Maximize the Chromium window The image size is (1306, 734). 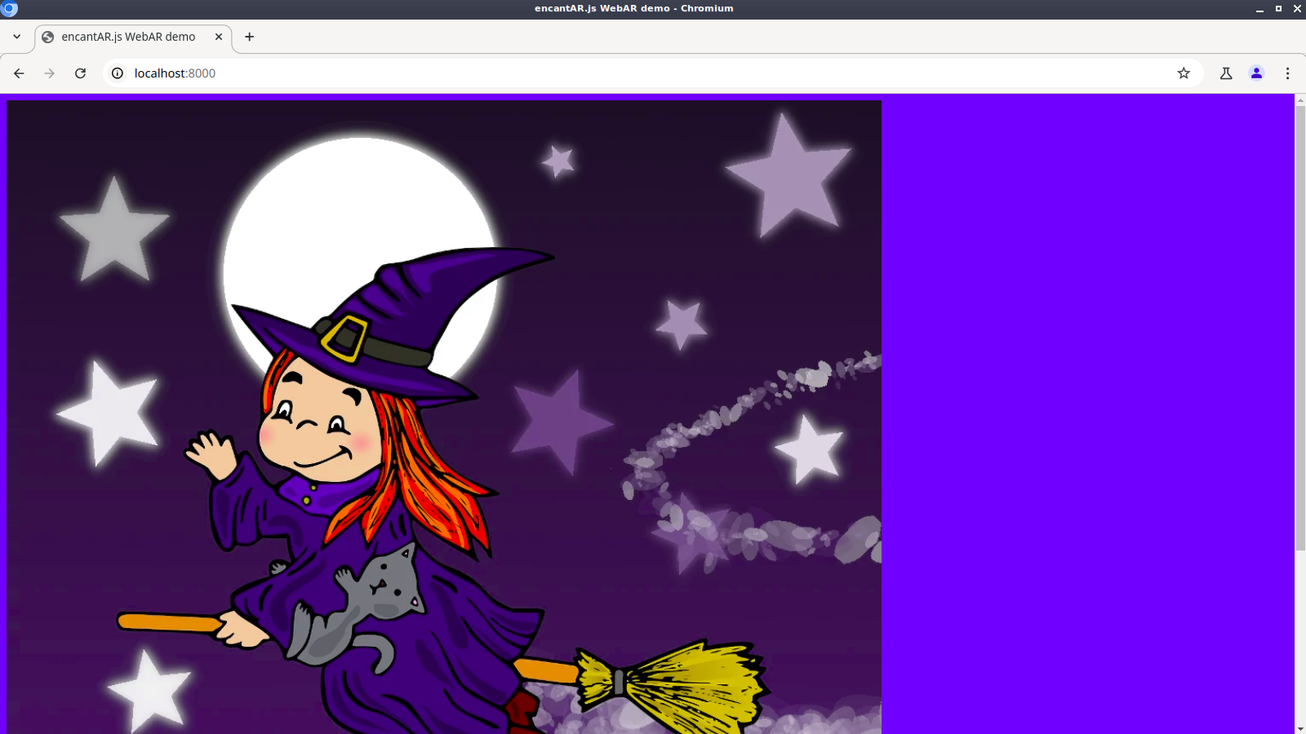[1278, 8]
